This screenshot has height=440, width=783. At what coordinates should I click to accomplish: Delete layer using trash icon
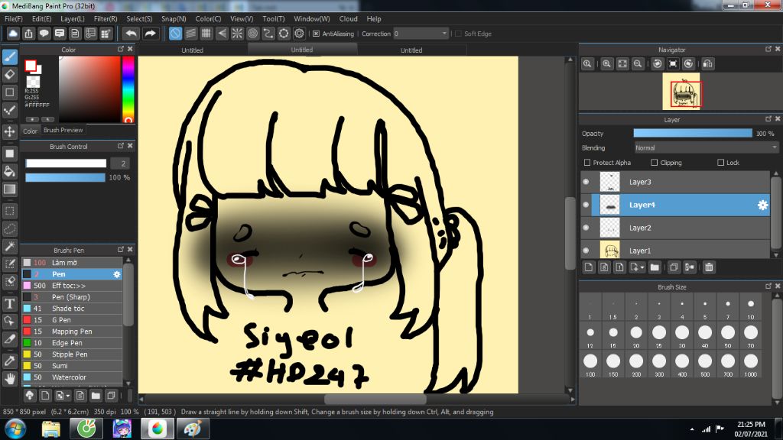pos(709,267)
